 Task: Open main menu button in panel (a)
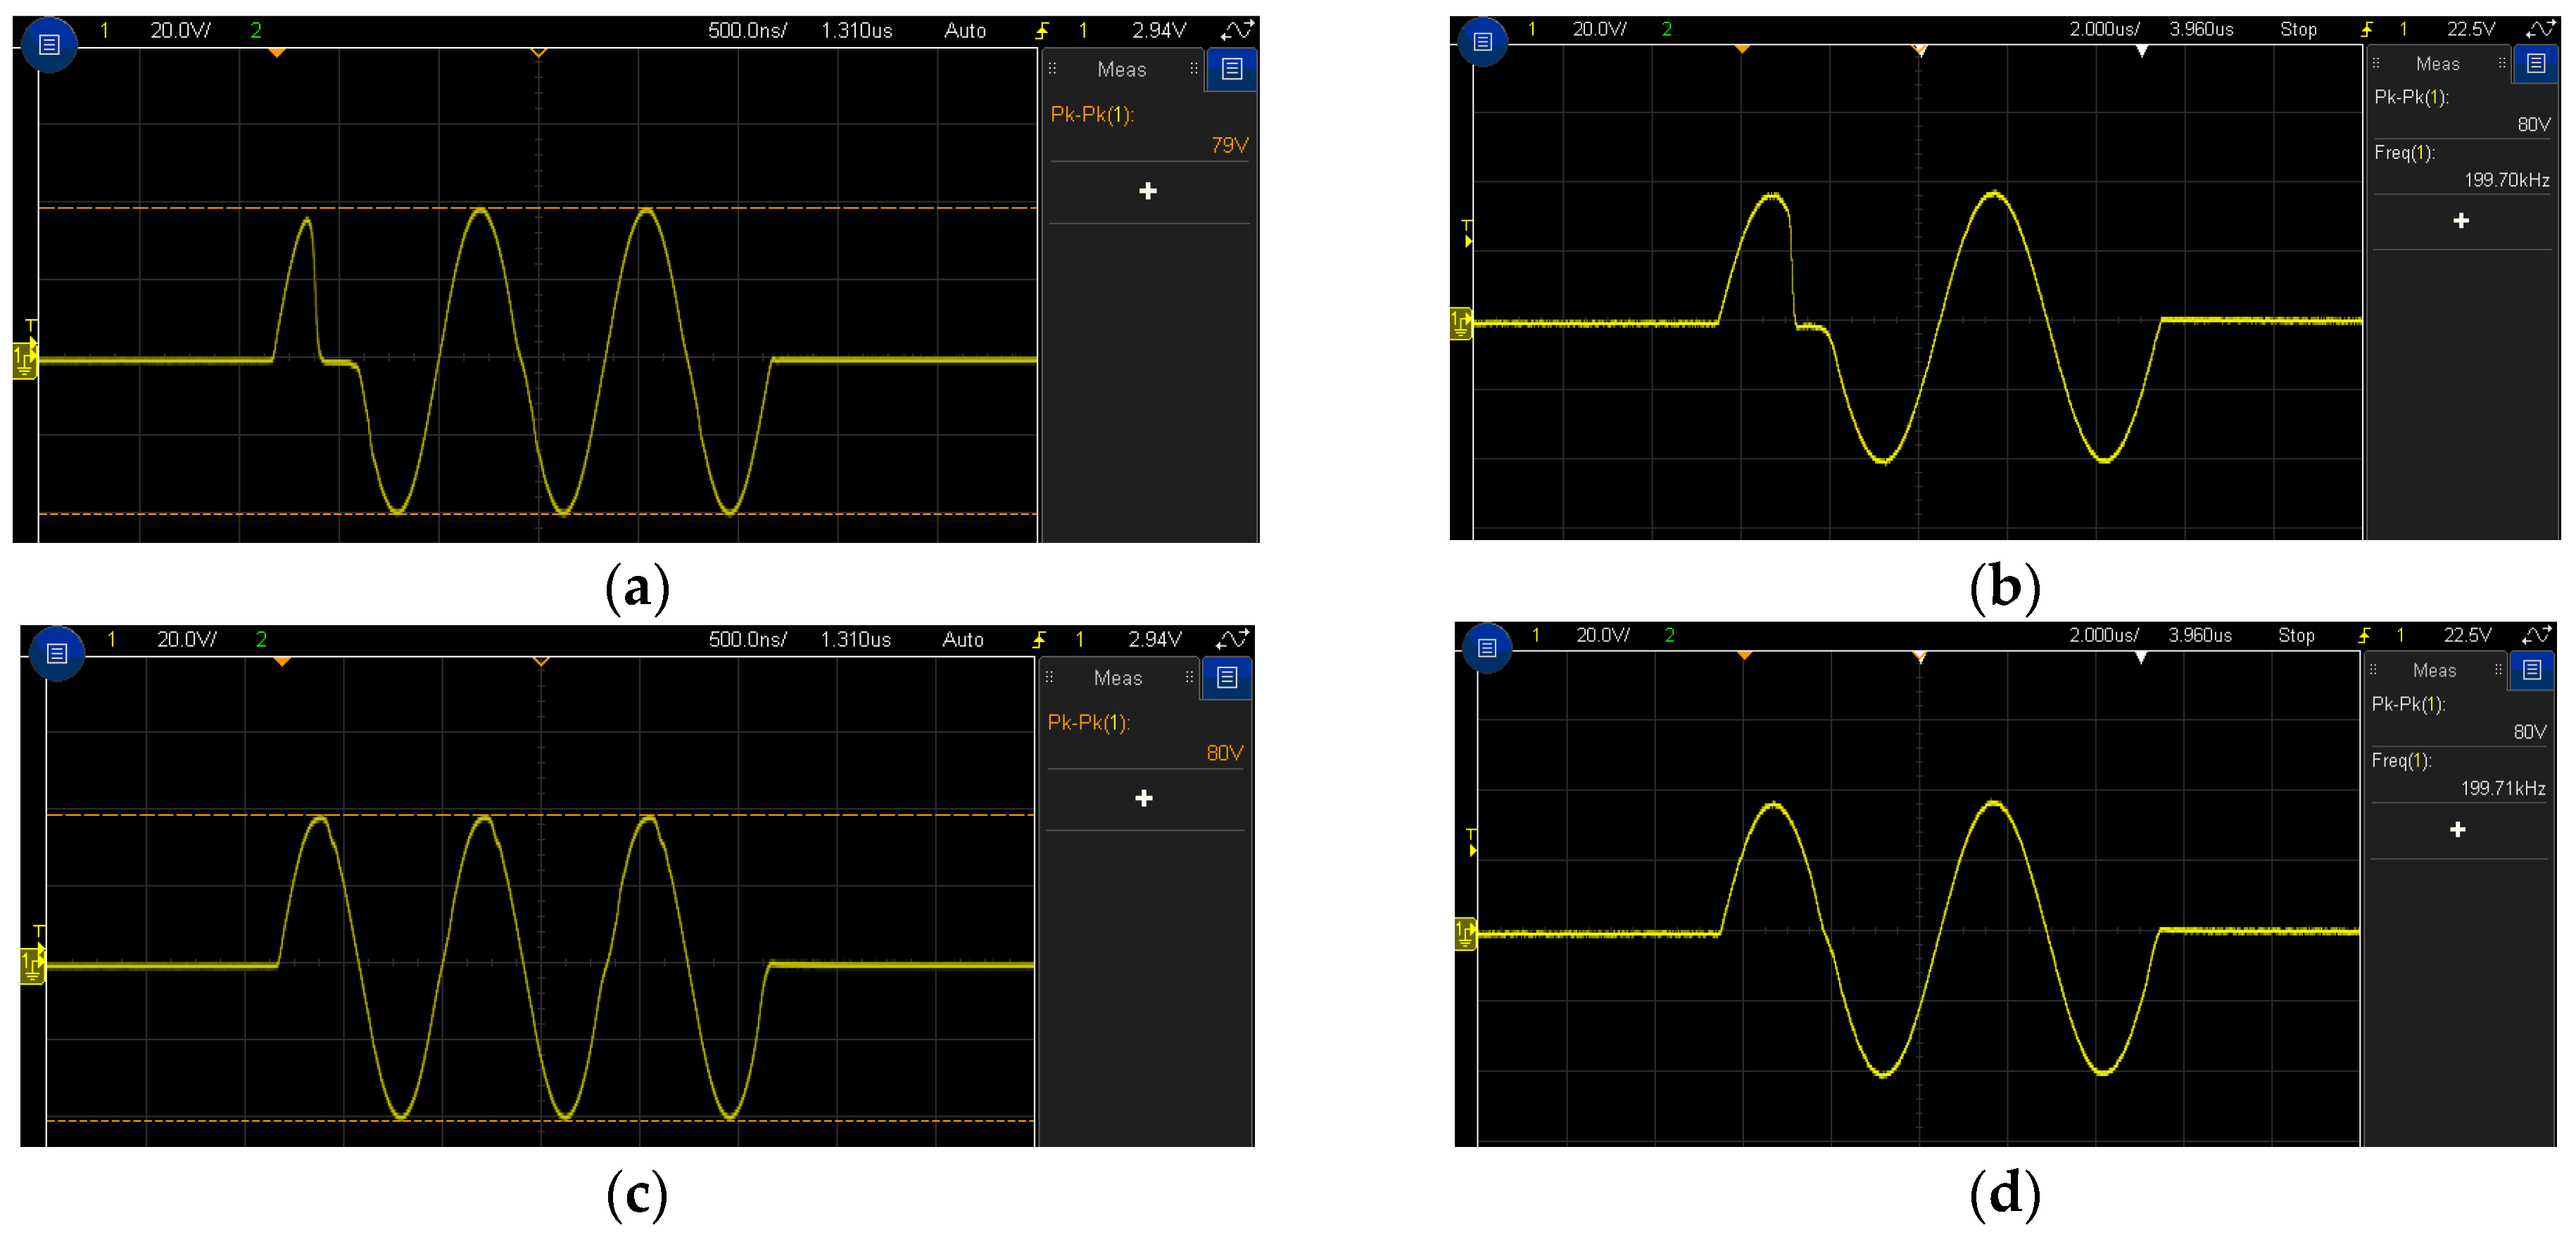pos(48,45)
